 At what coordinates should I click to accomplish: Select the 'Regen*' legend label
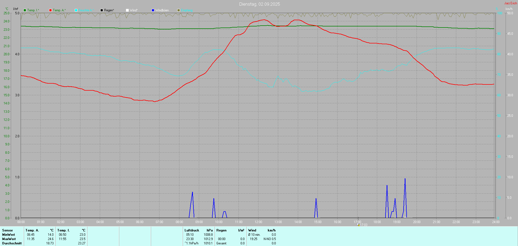[x=109, y=10]
